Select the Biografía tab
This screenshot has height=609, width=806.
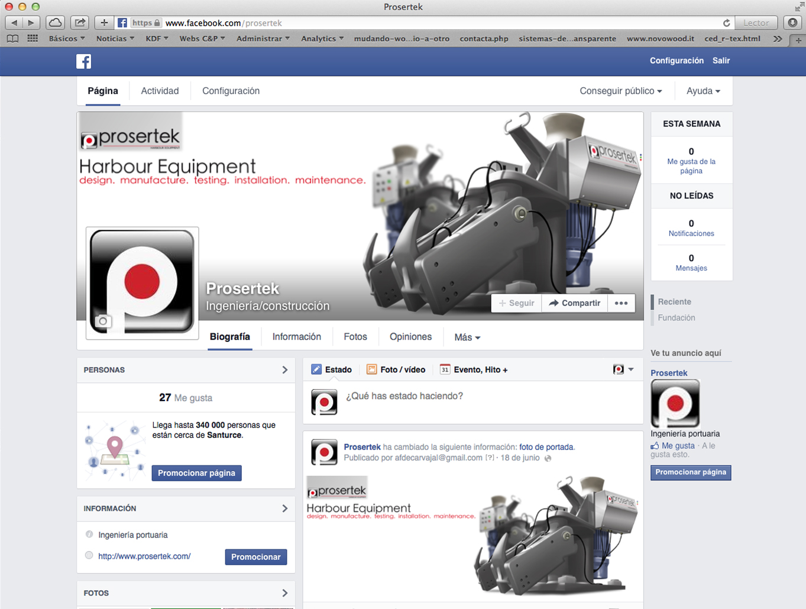(230, 337)
